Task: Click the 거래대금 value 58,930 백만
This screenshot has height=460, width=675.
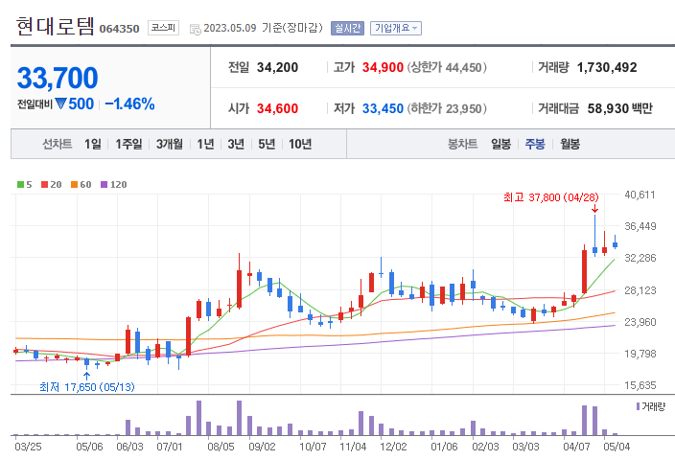Action: tap(620, 108)
